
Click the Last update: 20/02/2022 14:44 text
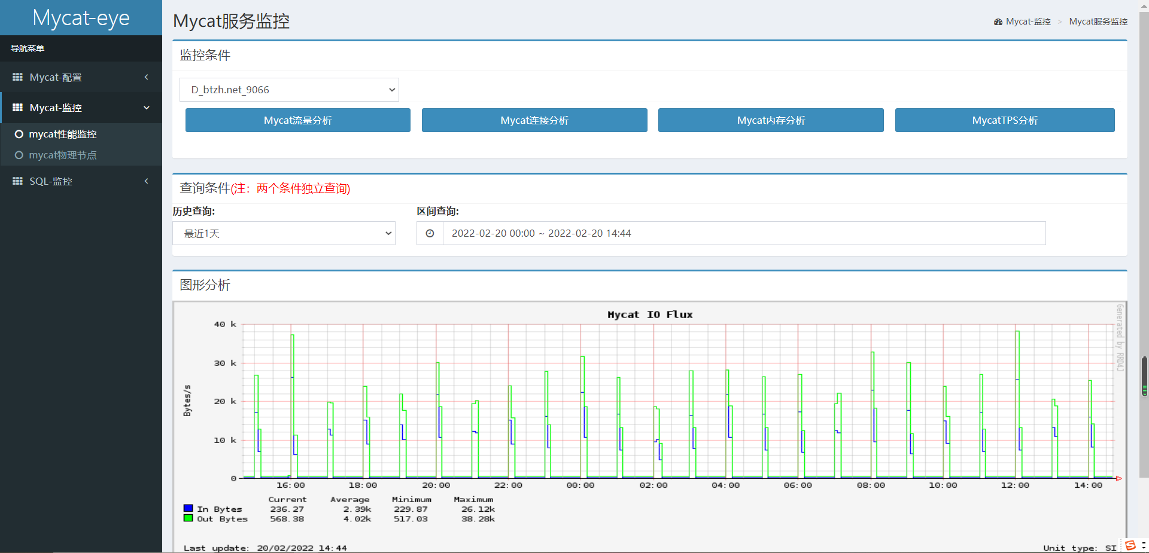[x=265, y=548]
